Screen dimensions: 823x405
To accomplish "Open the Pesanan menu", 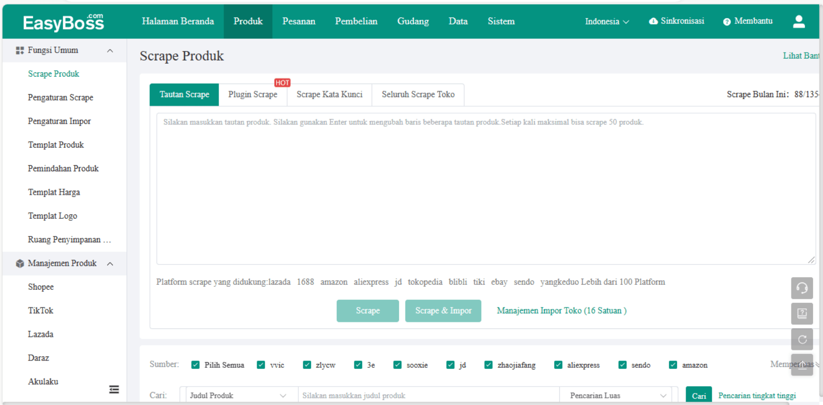I will click(299, 22).
